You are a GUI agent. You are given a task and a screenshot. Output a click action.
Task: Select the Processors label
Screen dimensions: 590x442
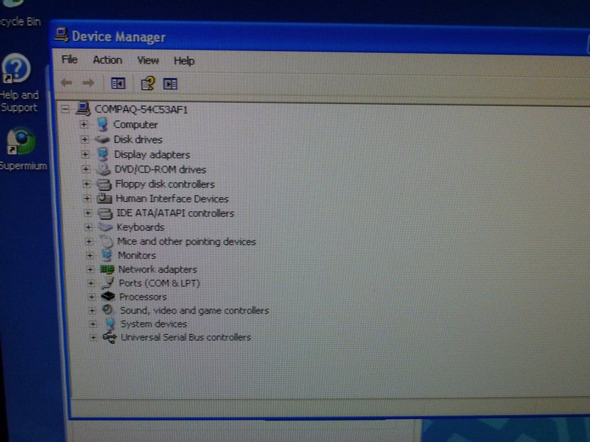(x=143, y=297)
